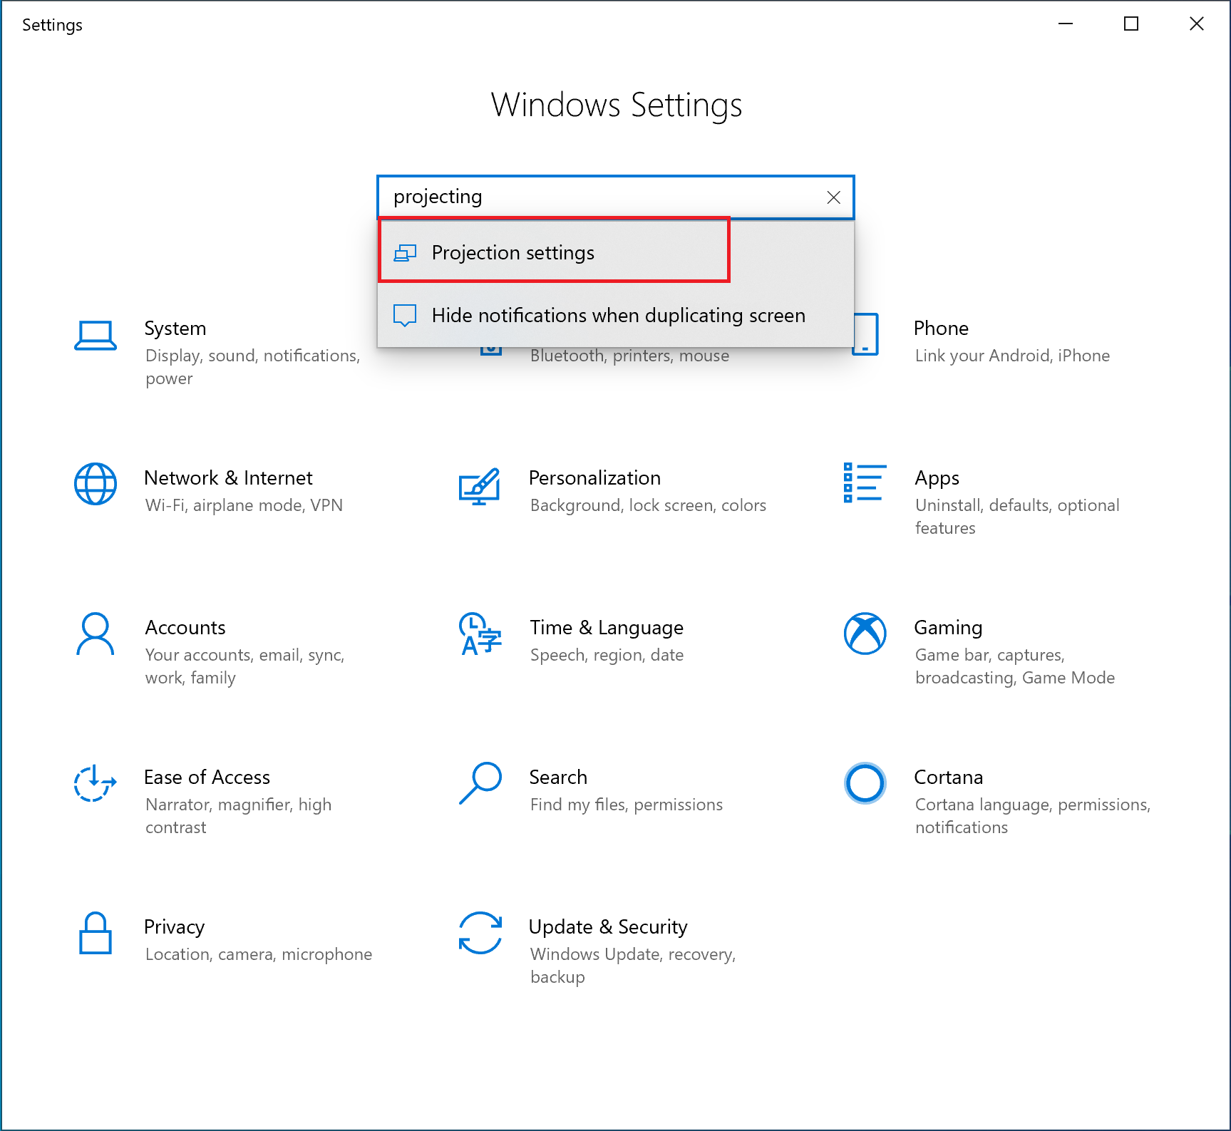Open the Phone settings link
The width and height of the screenshot is (1231, 1131).
pos(941,329)
